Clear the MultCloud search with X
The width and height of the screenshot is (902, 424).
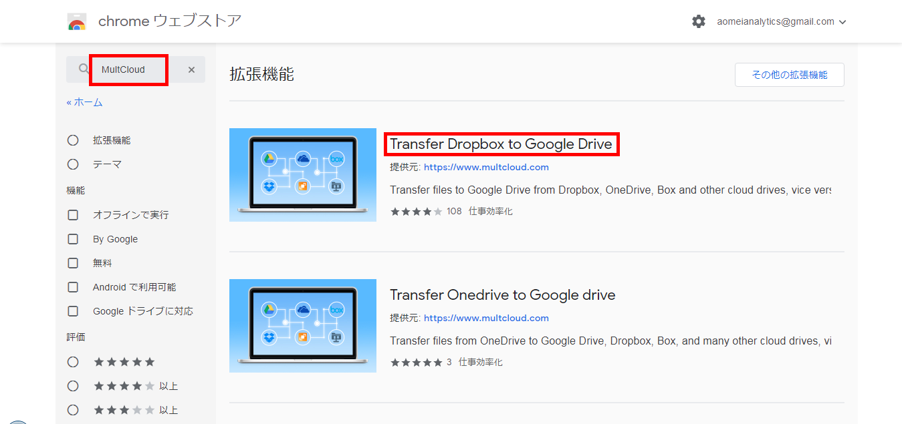pos(191,69)
